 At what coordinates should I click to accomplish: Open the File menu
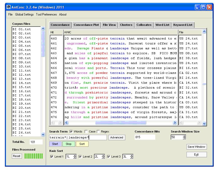10,14
